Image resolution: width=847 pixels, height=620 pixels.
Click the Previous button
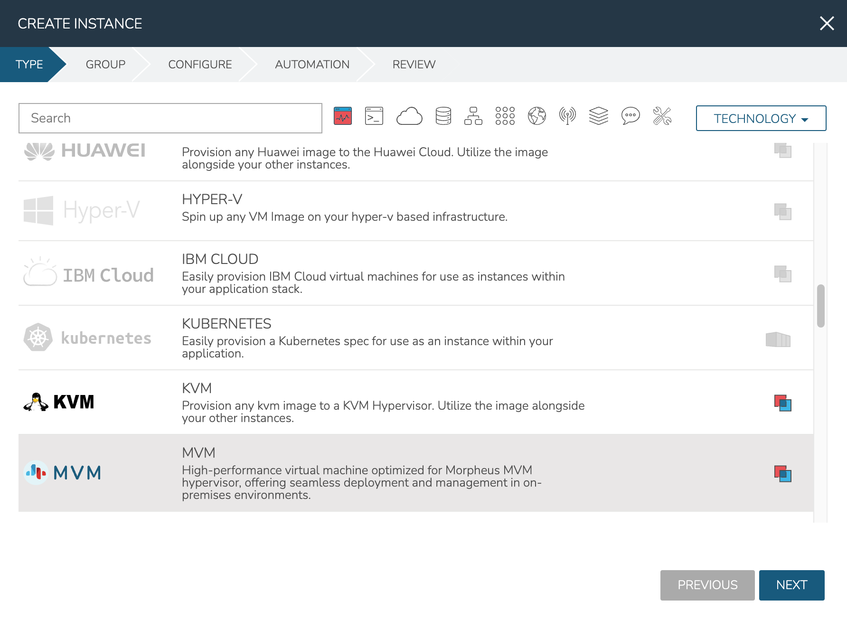pos(707,585)
